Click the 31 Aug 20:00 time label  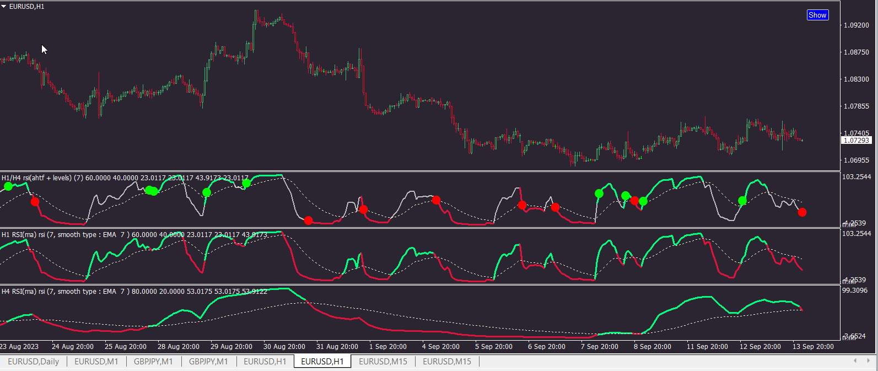[x=337, y=347]
